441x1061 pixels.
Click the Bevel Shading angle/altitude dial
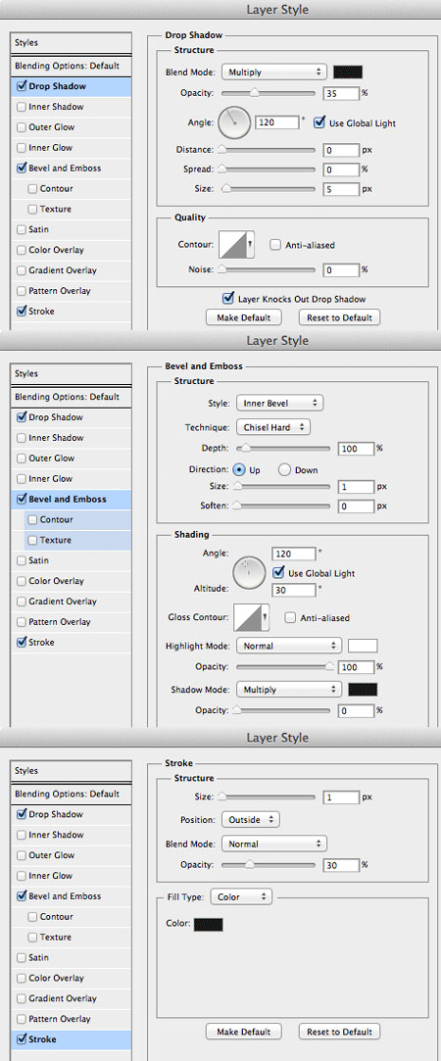(x=249, y=574)
